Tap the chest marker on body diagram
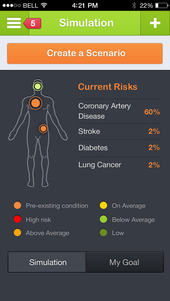 [36, 103]
